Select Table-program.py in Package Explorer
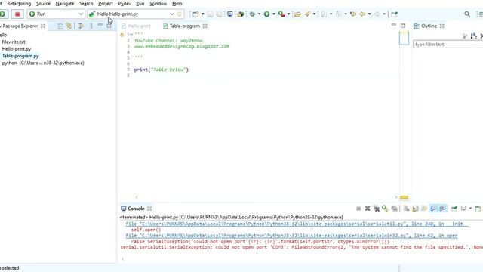Screen dimensions: 483x272 tap(20, 56)
